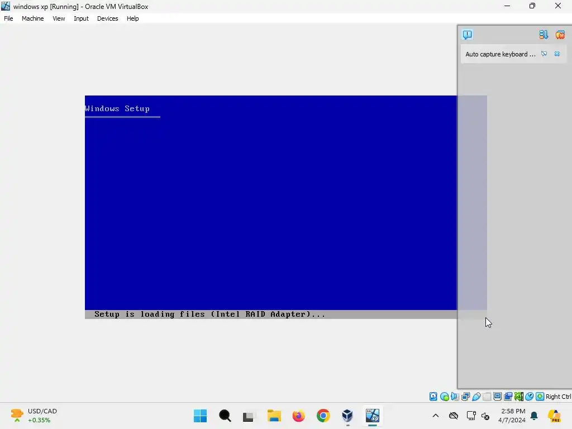This screenshot has width=572, height=429.
Task: Show hidden system tray icons
Action: point(436,416)
